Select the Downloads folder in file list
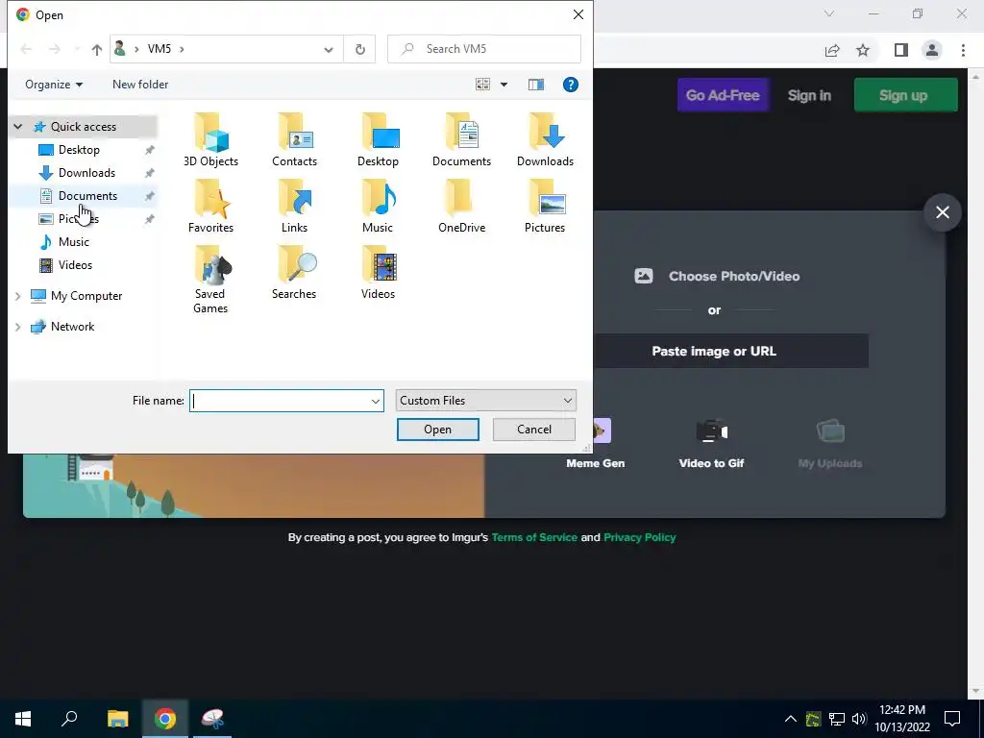 click(545, 139)
